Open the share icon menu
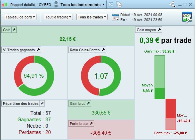This screenshot has height=140, width=195. [x=172, y=4]
